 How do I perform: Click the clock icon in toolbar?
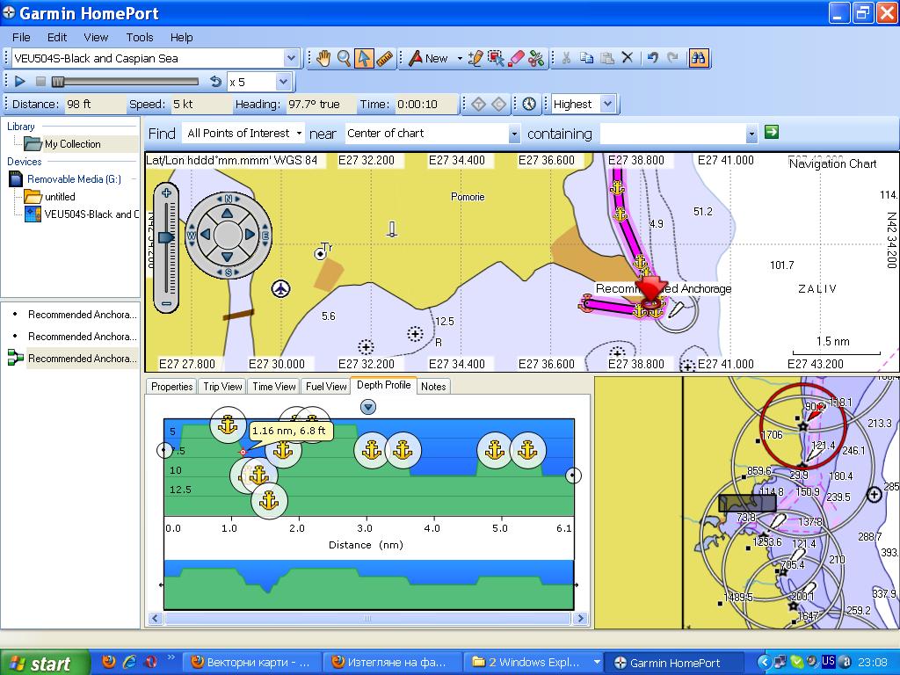(x=528, y=104)
